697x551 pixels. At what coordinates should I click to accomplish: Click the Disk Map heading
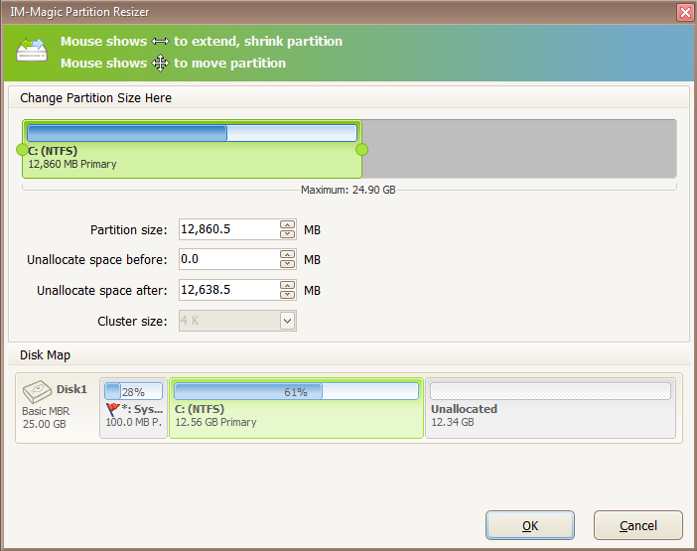pos(45,355)
